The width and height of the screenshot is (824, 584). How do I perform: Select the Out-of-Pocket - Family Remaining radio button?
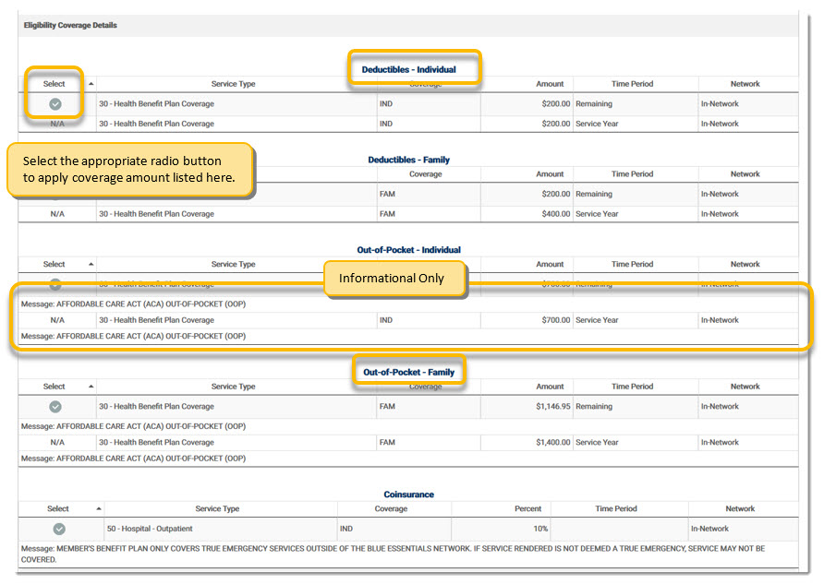(55, 407)
